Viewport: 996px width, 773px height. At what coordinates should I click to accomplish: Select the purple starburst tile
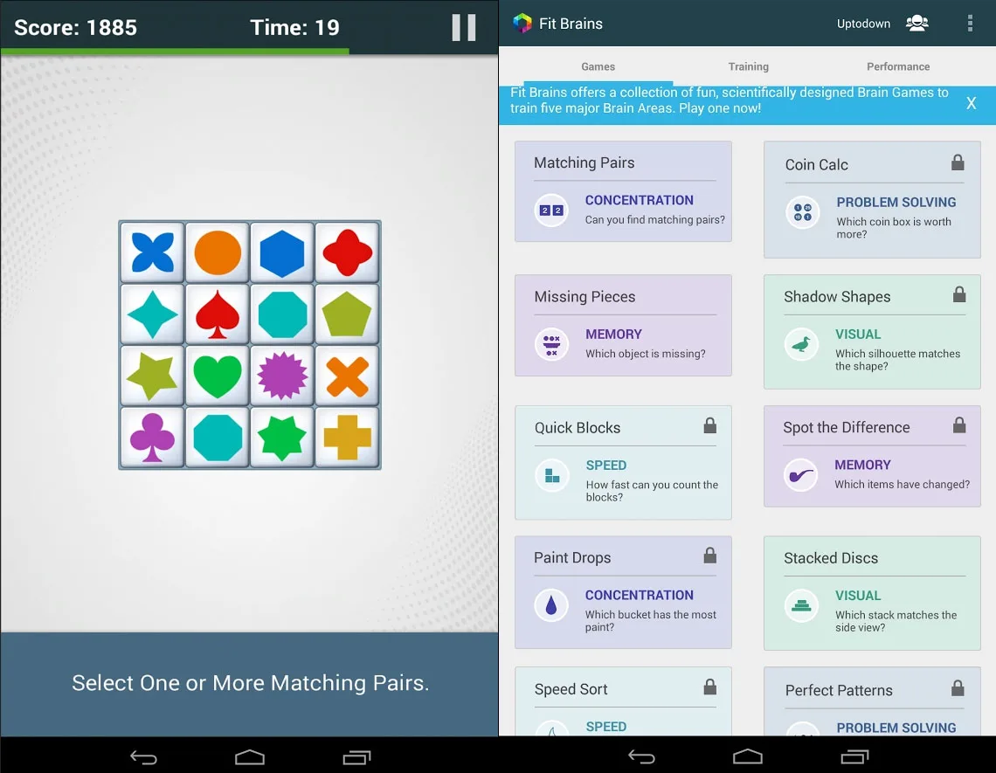coord(282,376)
